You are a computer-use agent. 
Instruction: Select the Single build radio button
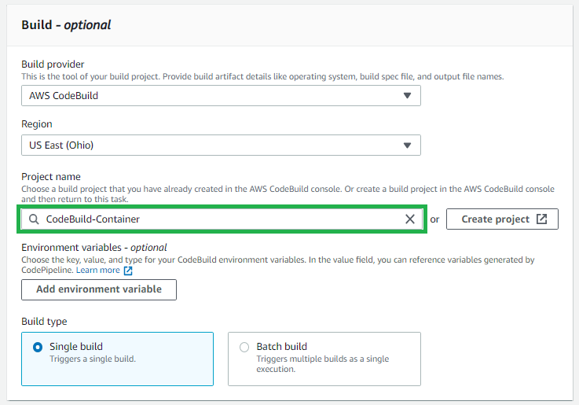tap(38, 348)
